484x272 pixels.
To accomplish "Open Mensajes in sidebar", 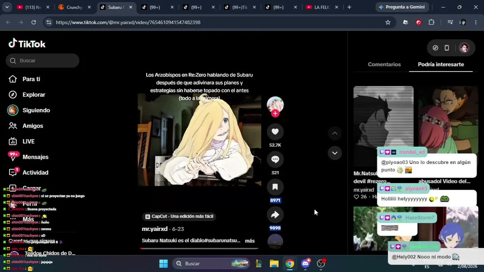I will pos(35,157).
